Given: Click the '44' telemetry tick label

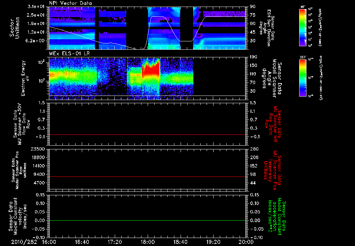Looking at the screenshot, I should pyautogui.click(x=253, y=183).
